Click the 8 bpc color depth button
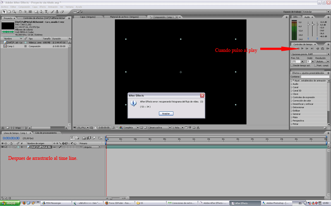Screen dimensions: 331x206 (18, 128)
